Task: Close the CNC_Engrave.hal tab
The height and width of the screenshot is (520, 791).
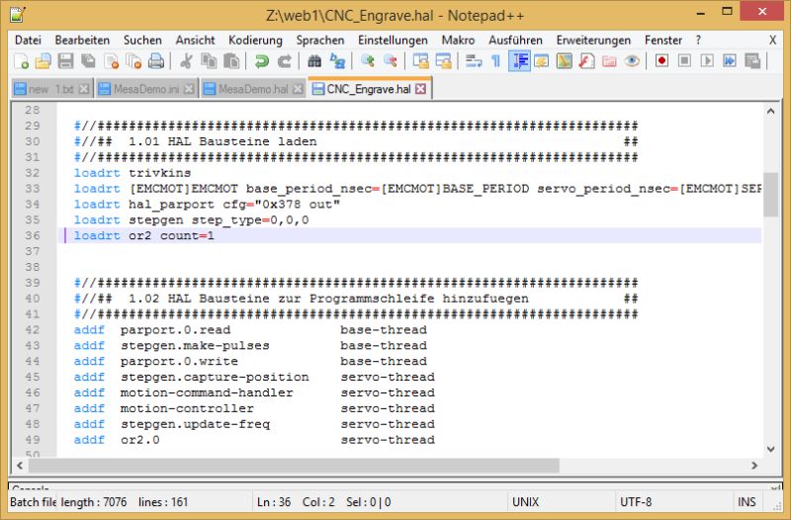Action: 421,89
